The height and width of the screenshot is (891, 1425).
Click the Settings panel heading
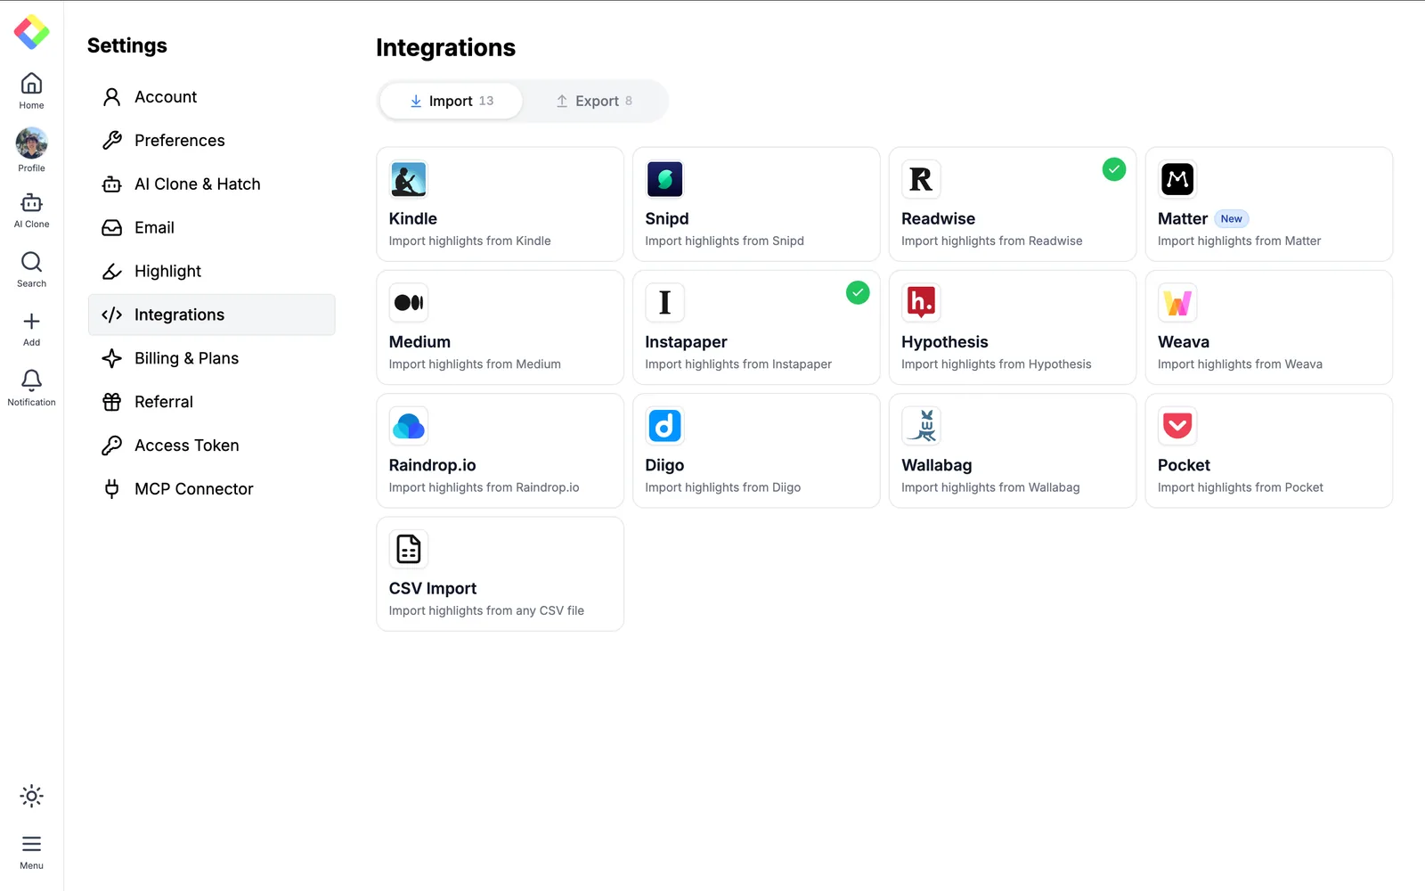pyautogui.click(x=127, y=45)
